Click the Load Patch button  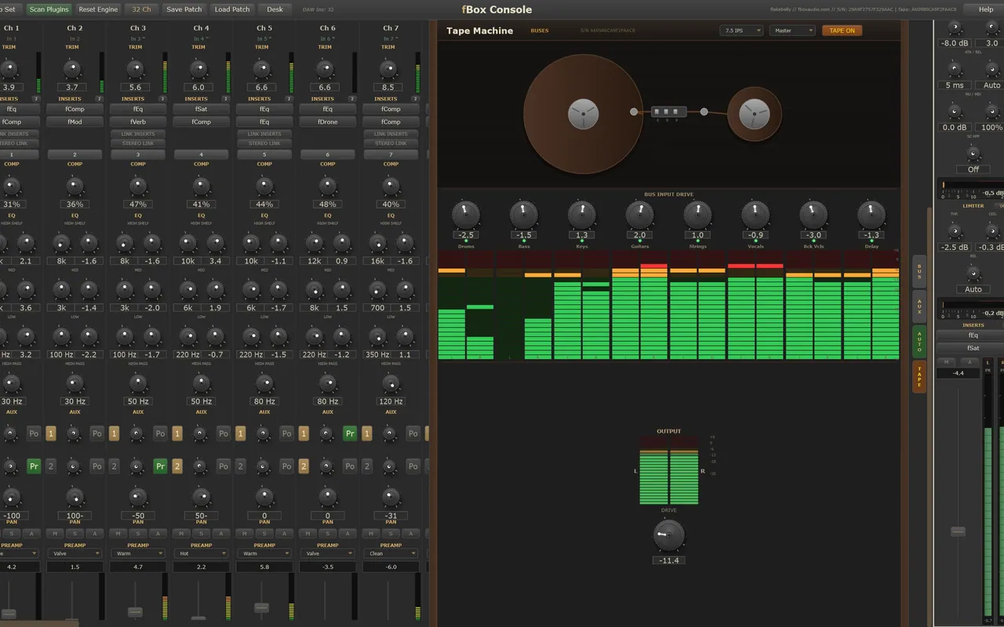[232, 9]
